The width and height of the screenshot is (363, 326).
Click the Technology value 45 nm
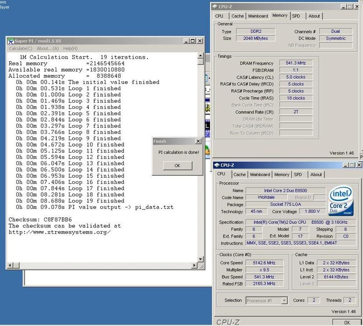(x=256, y=211)
